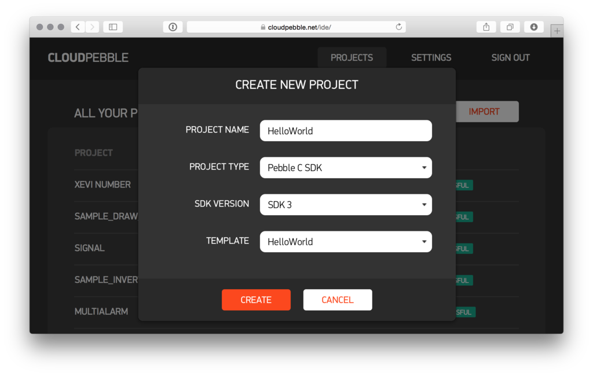Click the MULTIALARM row status badge

coord(465,312)
